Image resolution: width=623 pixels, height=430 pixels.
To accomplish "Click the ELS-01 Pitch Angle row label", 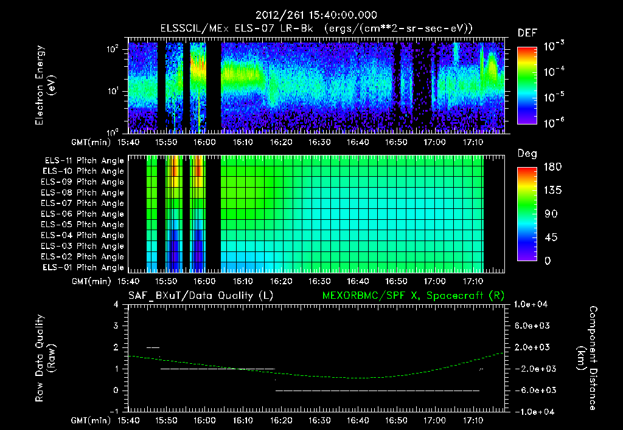I will 83,267.
